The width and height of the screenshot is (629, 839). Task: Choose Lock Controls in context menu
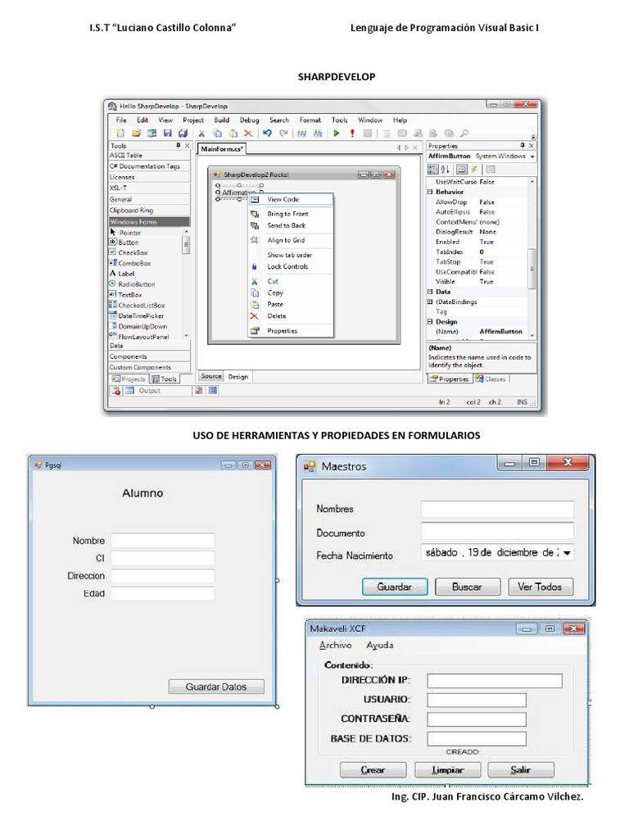291,266
